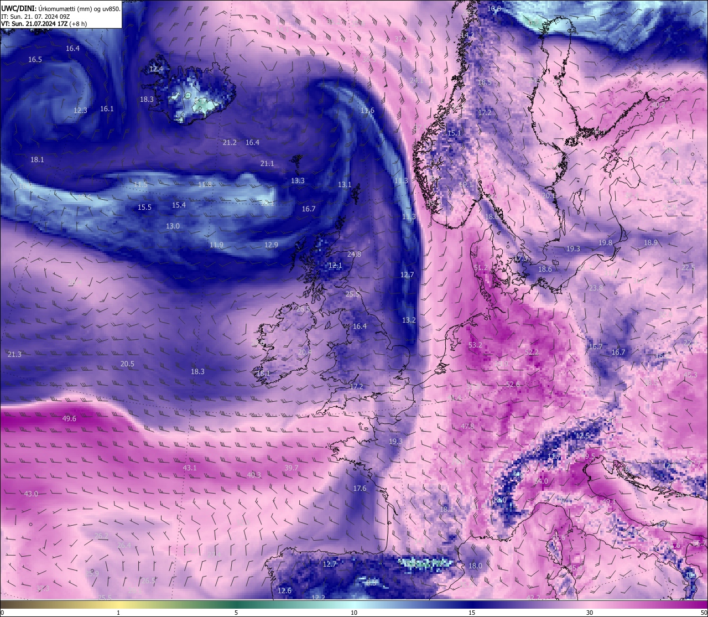Click the 21.3 value label
708x617 pixels.
point(14,354)
